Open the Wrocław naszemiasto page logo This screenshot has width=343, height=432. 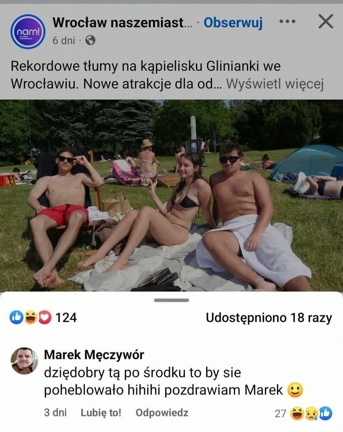(x=28, y=31)
